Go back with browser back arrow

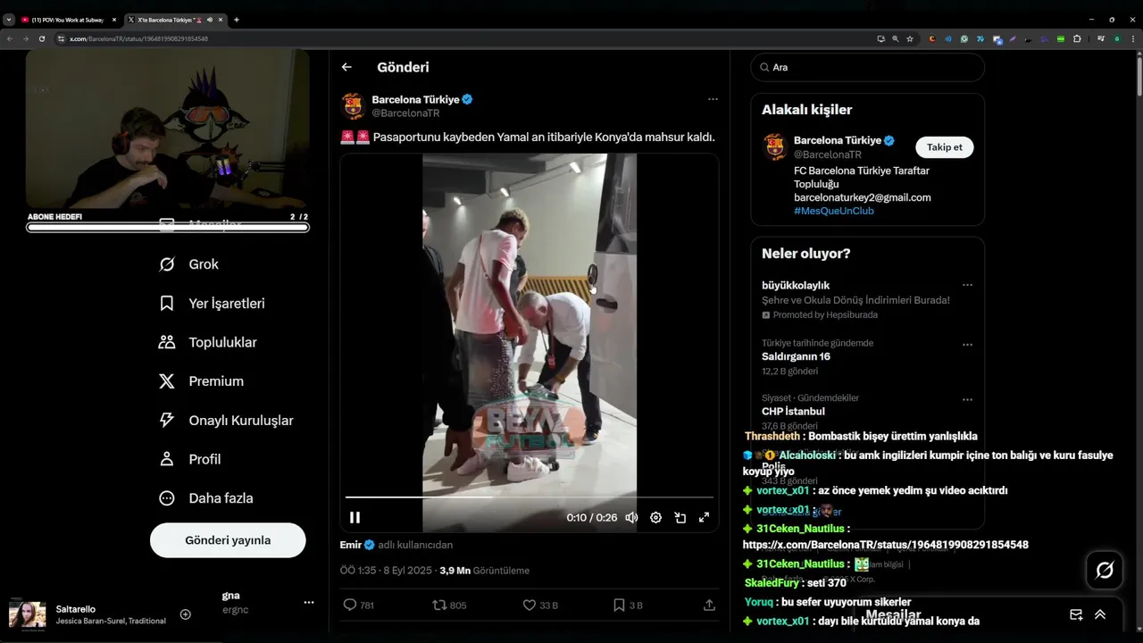(10, 38)
